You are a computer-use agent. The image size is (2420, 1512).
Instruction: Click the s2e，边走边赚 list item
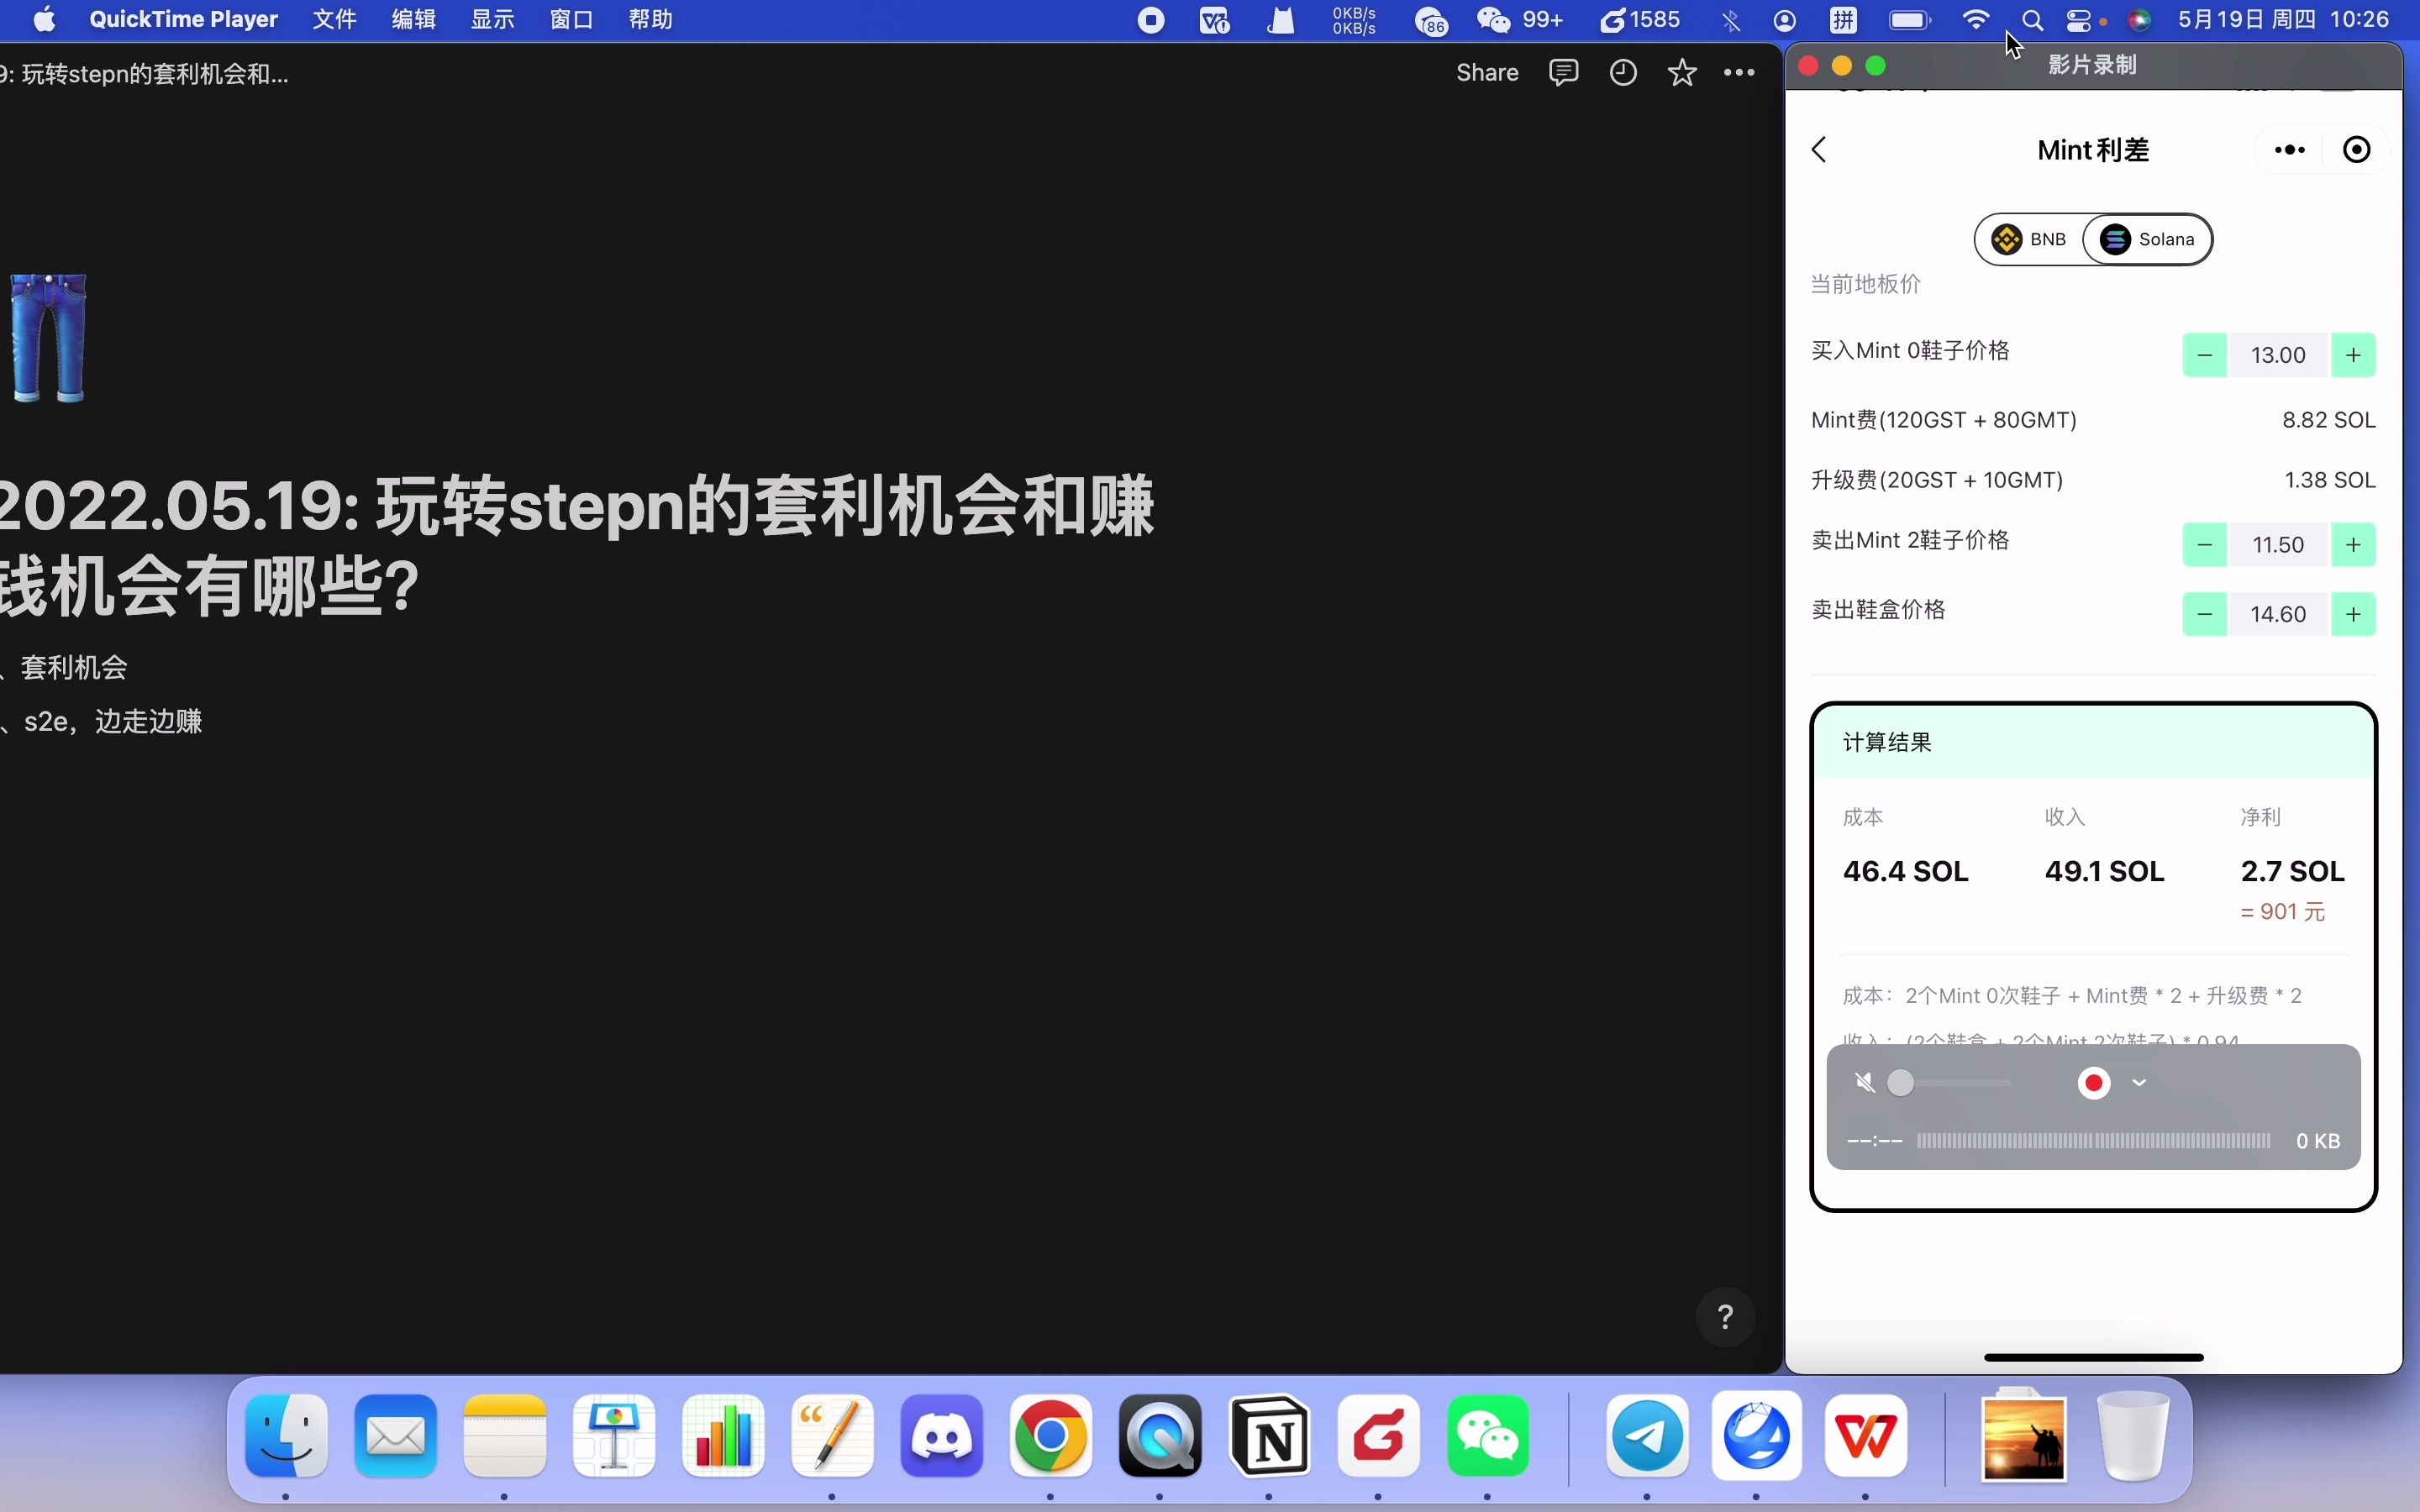click(x=113, y=722)
